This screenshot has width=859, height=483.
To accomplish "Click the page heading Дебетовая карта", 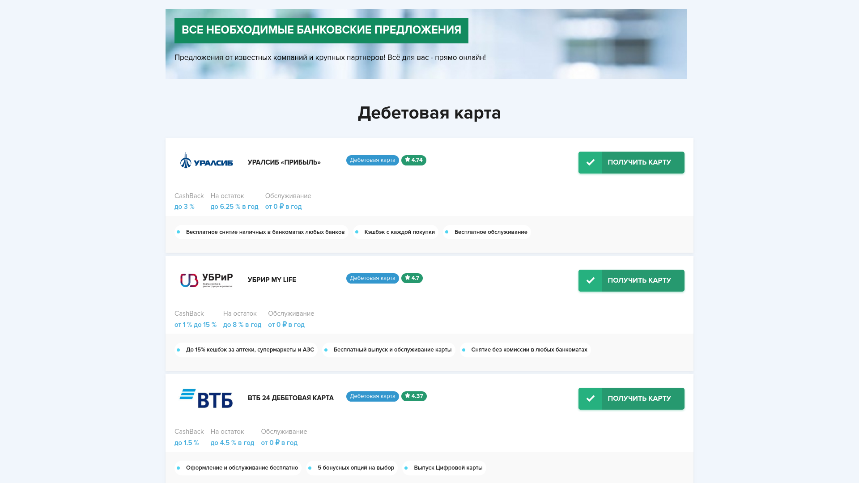I will tap(429, 113).
